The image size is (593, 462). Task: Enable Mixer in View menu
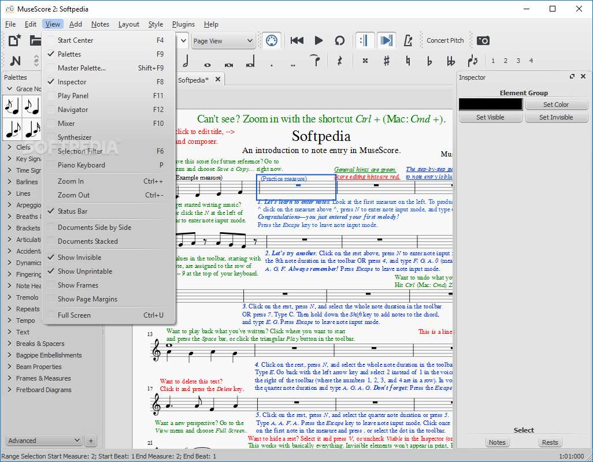tap(109, 124)
